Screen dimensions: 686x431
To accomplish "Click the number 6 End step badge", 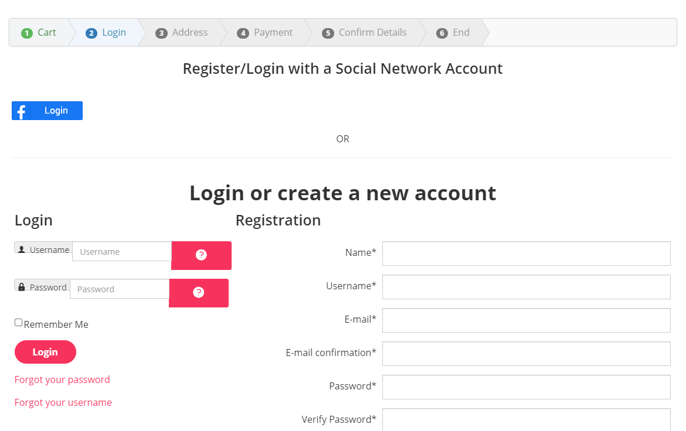I will click(x=442, y=33).
